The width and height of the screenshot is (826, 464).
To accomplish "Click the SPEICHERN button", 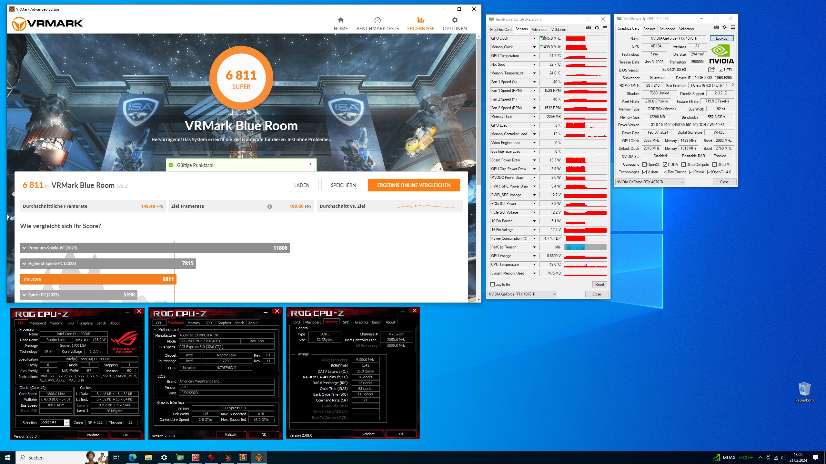I will click(x=343, y=185).
